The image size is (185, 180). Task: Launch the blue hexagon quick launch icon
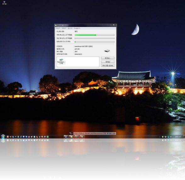click(45, 137)
